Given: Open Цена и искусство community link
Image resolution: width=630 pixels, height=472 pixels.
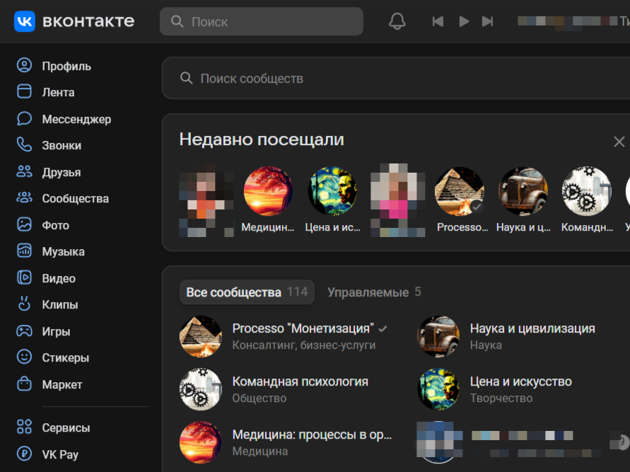Looking at the screenshot, I should (520, 381).
